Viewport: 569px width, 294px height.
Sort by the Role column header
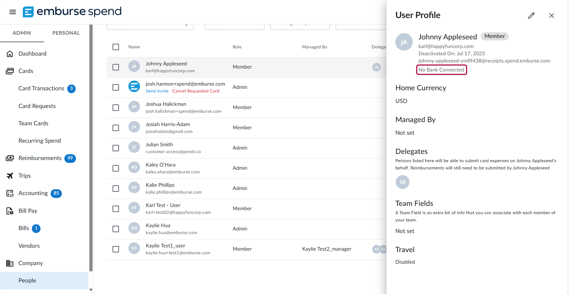[x=237, y=47]
